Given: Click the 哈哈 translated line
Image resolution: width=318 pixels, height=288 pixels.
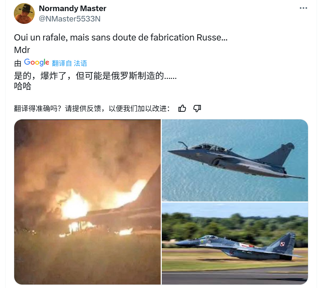Looking at the screenshot, I should coord(23,86).
